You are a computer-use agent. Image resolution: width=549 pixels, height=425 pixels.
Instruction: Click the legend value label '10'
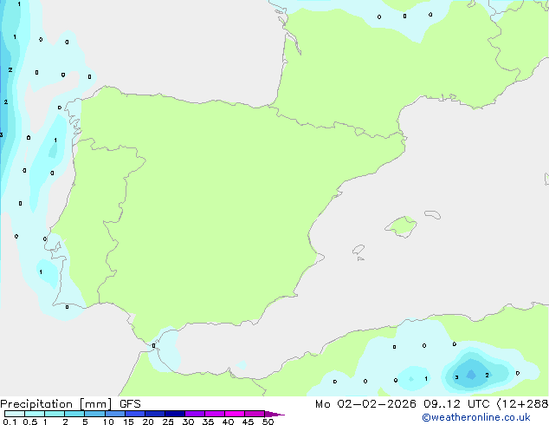(108, 422)
